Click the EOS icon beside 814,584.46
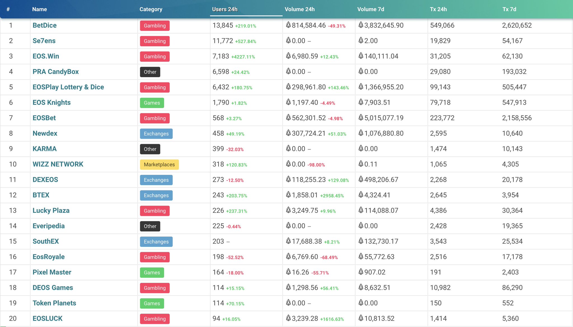This screenshot has width=573, height=327. 288,25
